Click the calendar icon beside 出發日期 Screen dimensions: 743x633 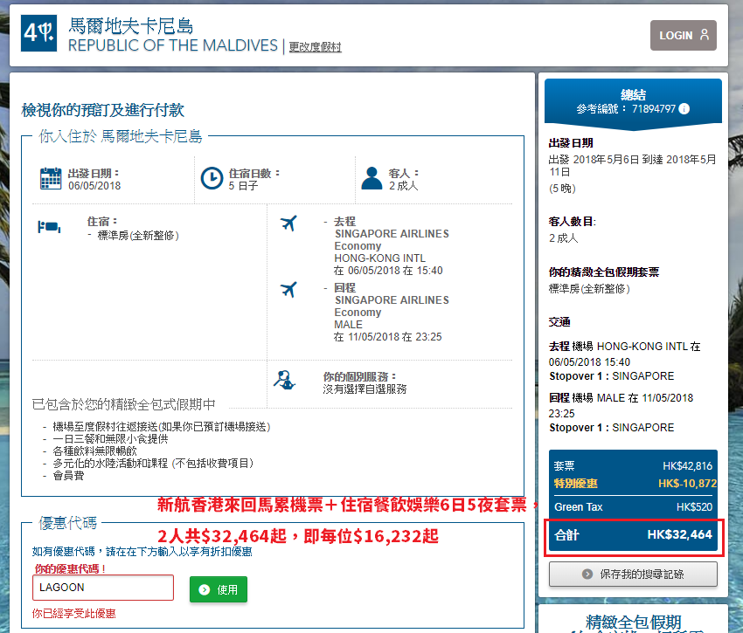point(50,178)
